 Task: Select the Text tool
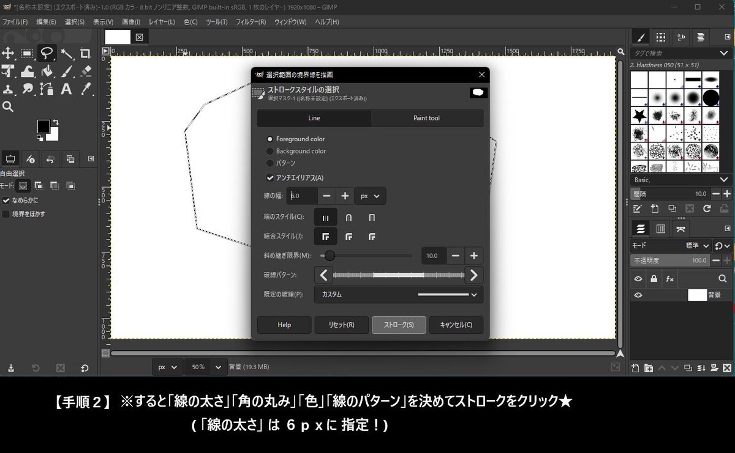pyautogui.click(x=66, y=89)
